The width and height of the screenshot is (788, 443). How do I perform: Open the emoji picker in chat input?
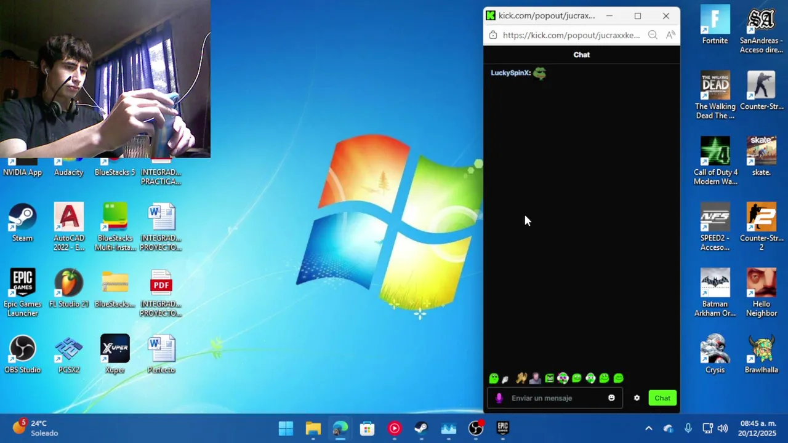click(x=611, y=398)
